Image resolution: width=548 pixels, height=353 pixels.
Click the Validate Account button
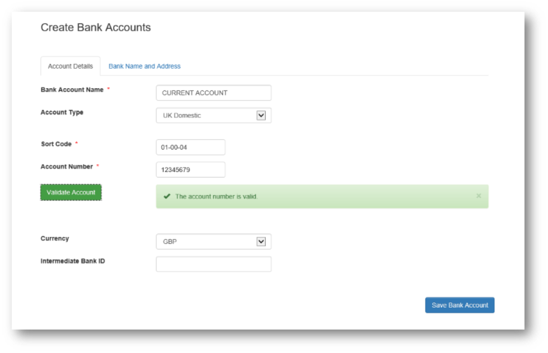tap(71, 193)
